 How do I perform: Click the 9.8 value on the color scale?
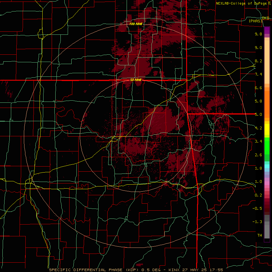pos(258,34)
